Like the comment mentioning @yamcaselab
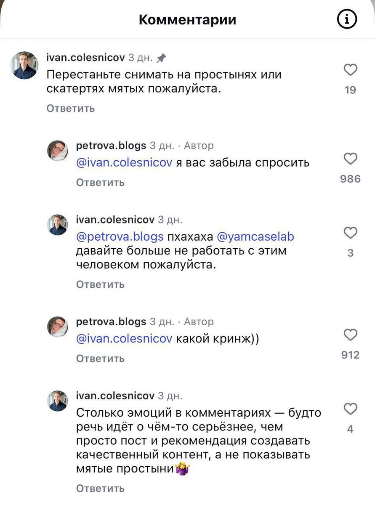 click(x=350, y=233)
